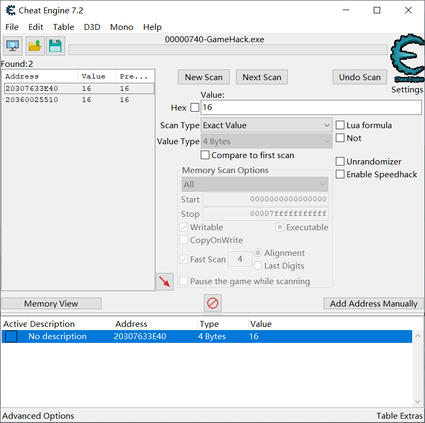The image size is (425, 423).
Task: Click the Fast Scan alignment value field
Action: click(x=240, y=259)
